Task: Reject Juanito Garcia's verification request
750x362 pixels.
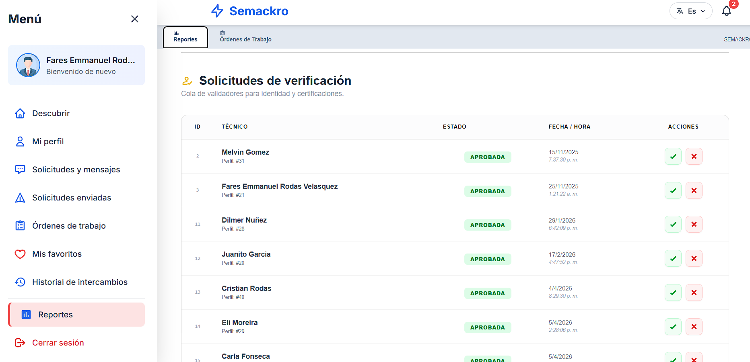Action: pyautogui.click(x=694, y=258)
